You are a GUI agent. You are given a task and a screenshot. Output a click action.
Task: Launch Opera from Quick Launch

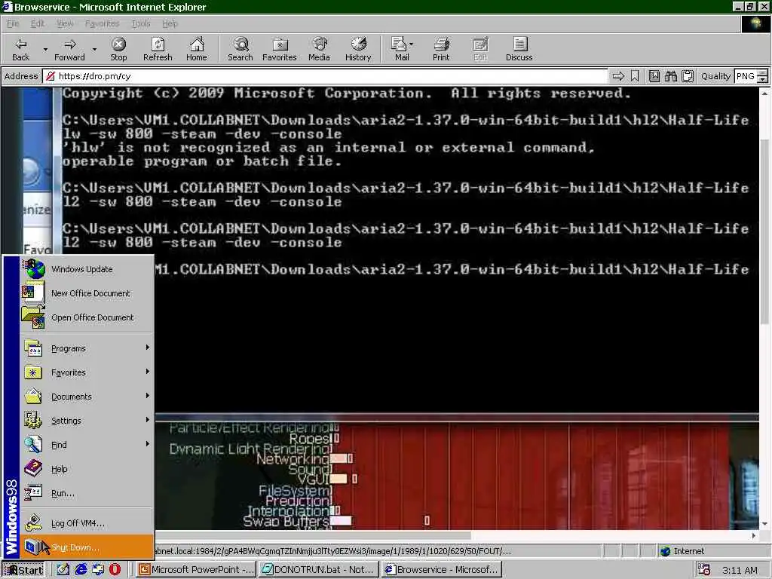coord(115,570)
